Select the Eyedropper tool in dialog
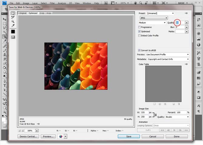The height and width of the screenshot is (145, 203). (x=13, y=25)
